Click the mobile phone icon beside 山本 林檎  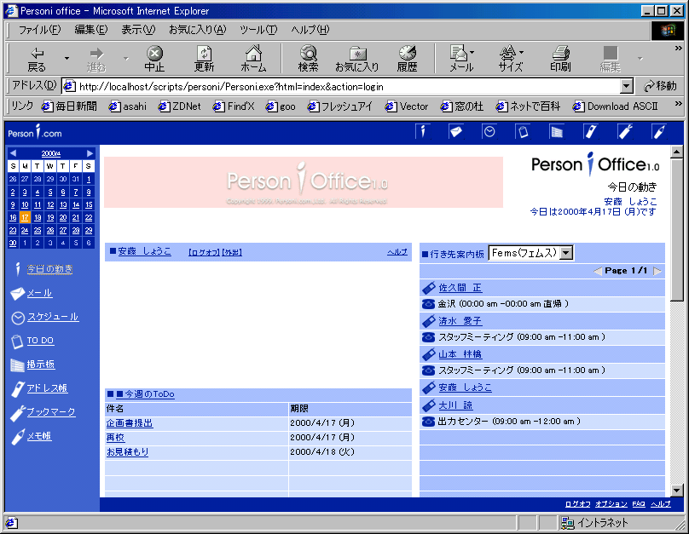pos(428,354)
